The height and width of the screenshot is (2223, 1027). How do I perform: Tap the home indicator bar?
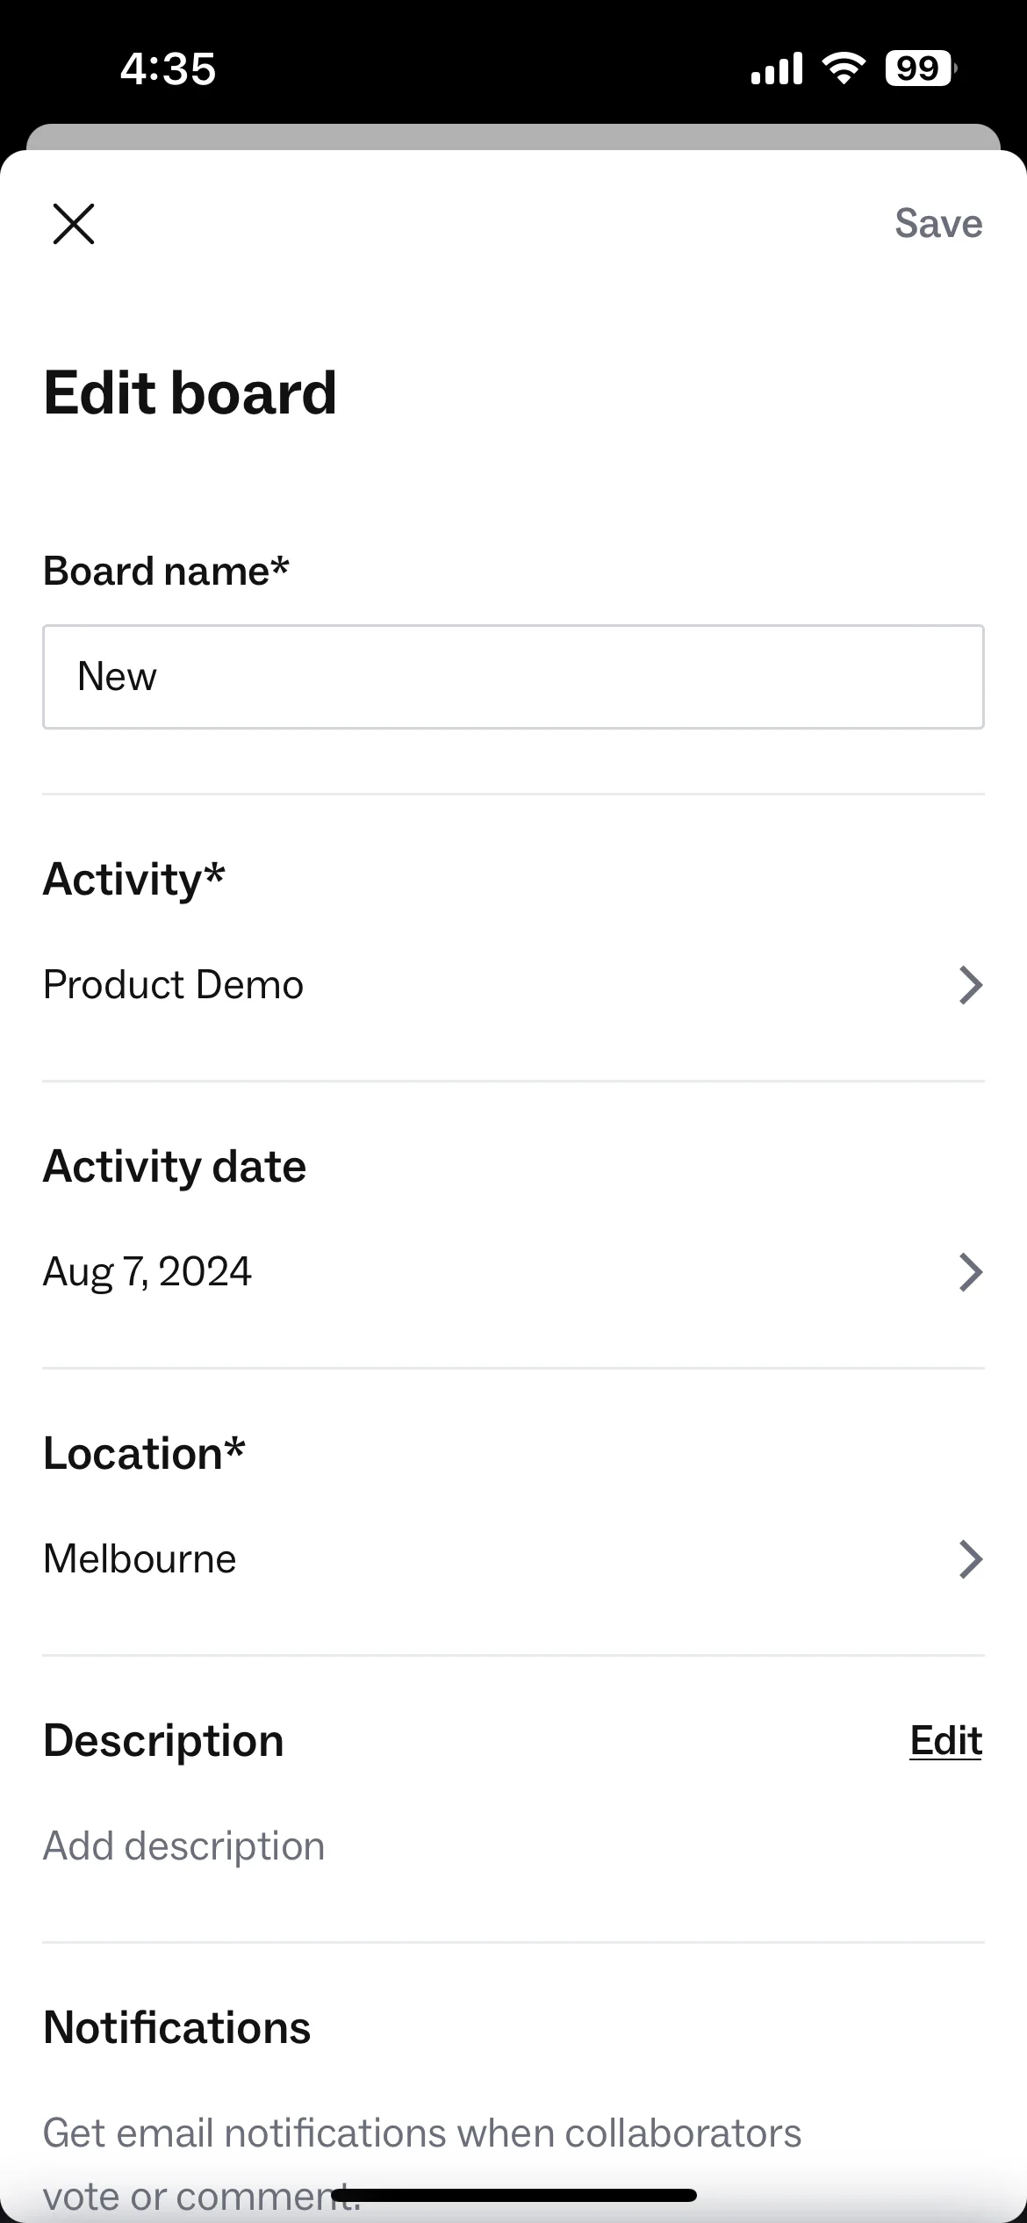[x=514, y=2195]
